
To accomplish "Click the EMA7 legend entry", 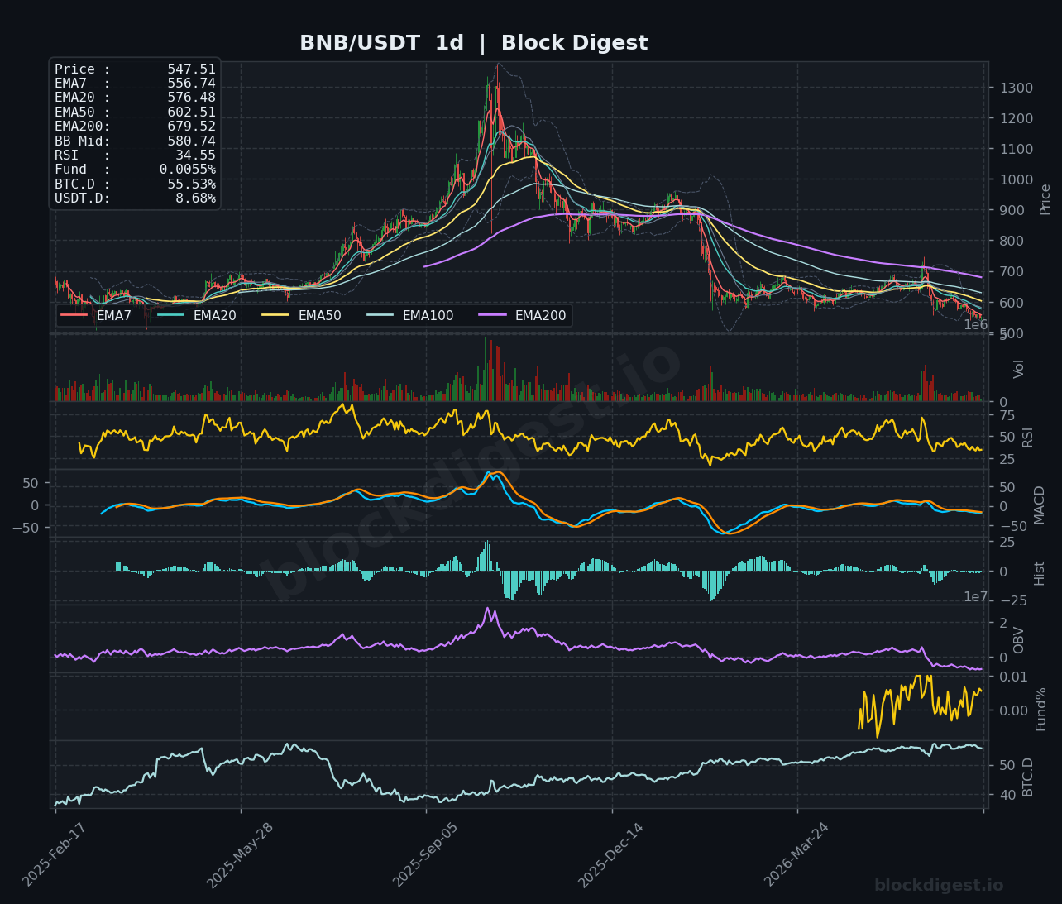I will pyautogui.click(x=97, y=315).
